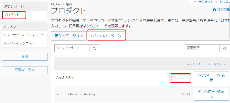The image size is (230, 103).
Task: Open ISO ファイルのダウンロード in sidebar
Action: 25,35
